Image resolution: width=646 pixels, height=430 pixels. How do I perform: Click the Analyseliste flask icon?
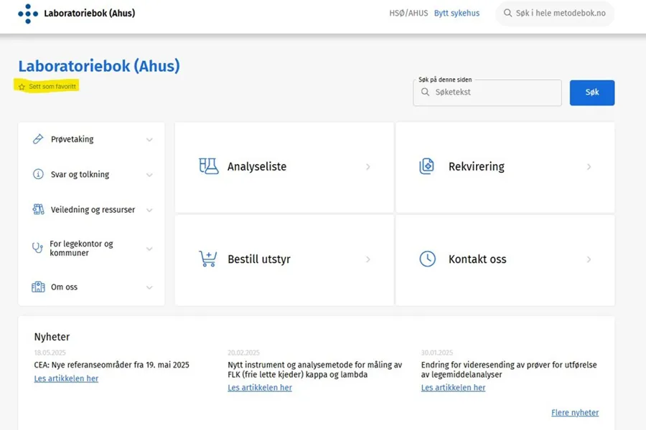[x=208, y=166]
